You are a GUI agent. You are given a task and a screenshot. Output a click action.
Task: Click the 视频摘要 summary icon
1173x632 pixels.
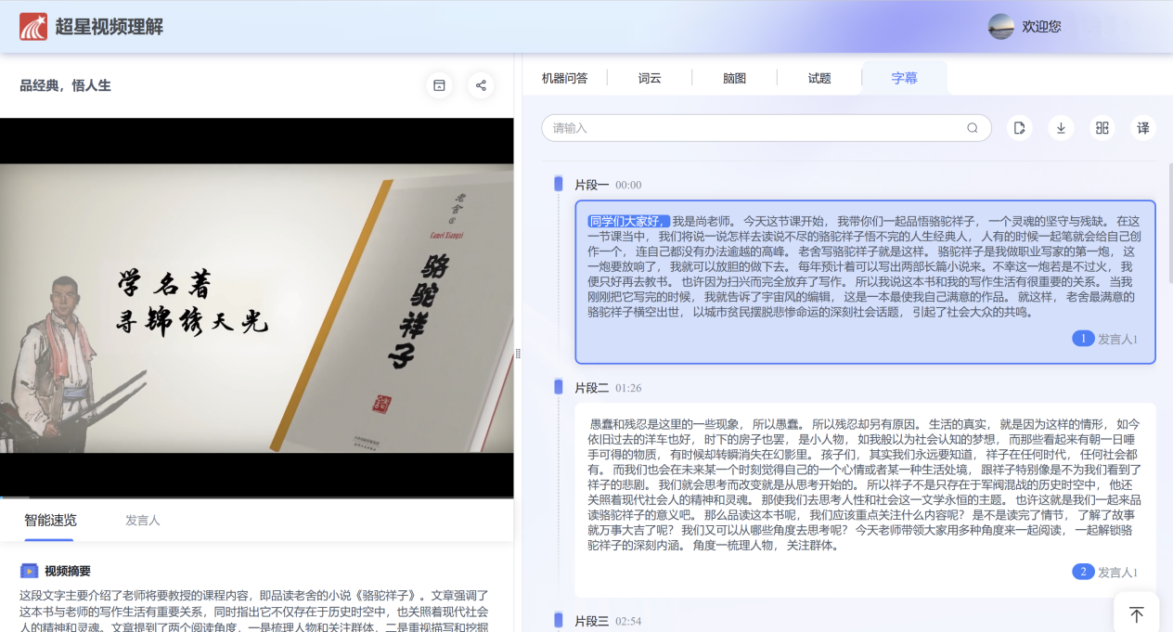click(x=29, y=571)
